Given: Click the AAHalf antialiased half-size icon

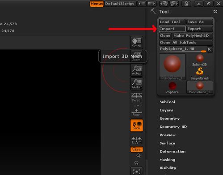Looking at the screenshot, I should (x=137, y=84).
